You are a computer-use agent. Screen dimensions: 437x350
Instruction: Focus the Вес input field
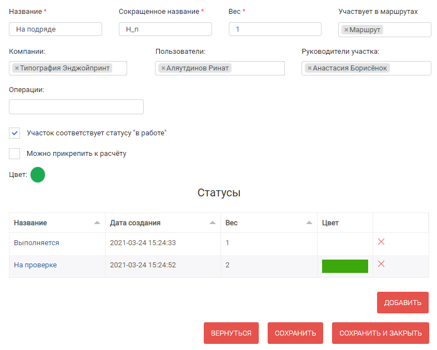pyautogui.click(x=275, y=29)
